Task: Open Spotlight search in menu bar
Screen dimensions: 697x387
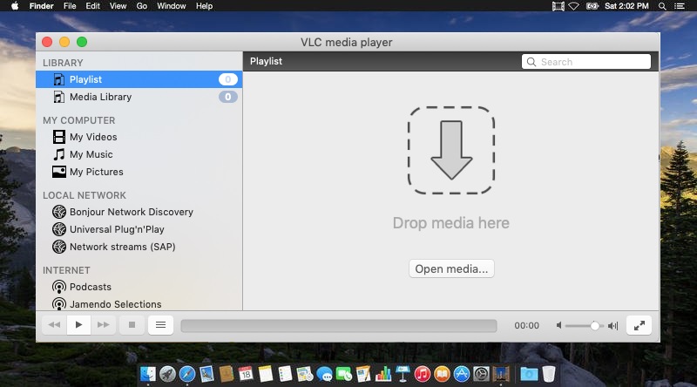Action: 662,6
